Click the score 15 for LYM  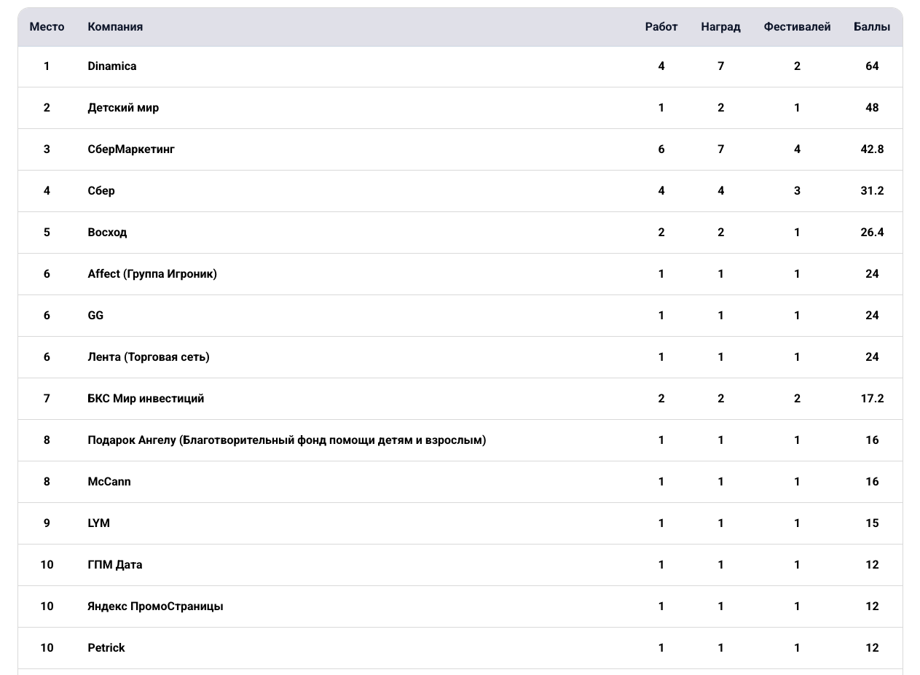point(872,523)
